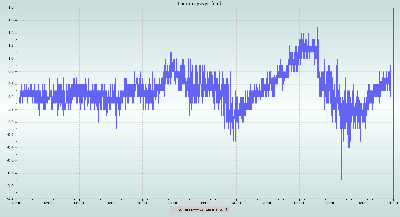The height and width of the screenshot is (217, 400).
Task: Select the 1.8 label on the y-axis
Action: coord(11,7)
